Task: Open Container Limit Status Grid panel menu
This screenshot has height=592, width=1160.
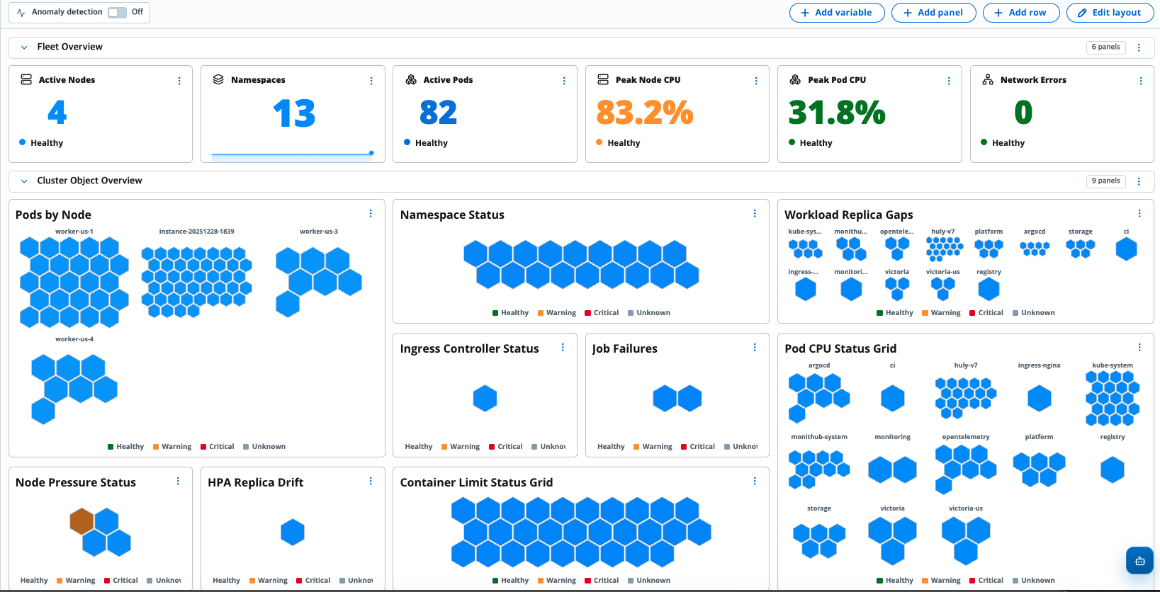Action: click(x=755, y=481)
